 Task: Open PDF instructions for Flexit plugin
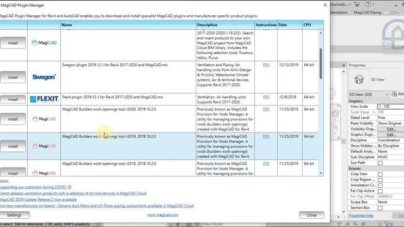pyautogui.click(x=266, y=97)
